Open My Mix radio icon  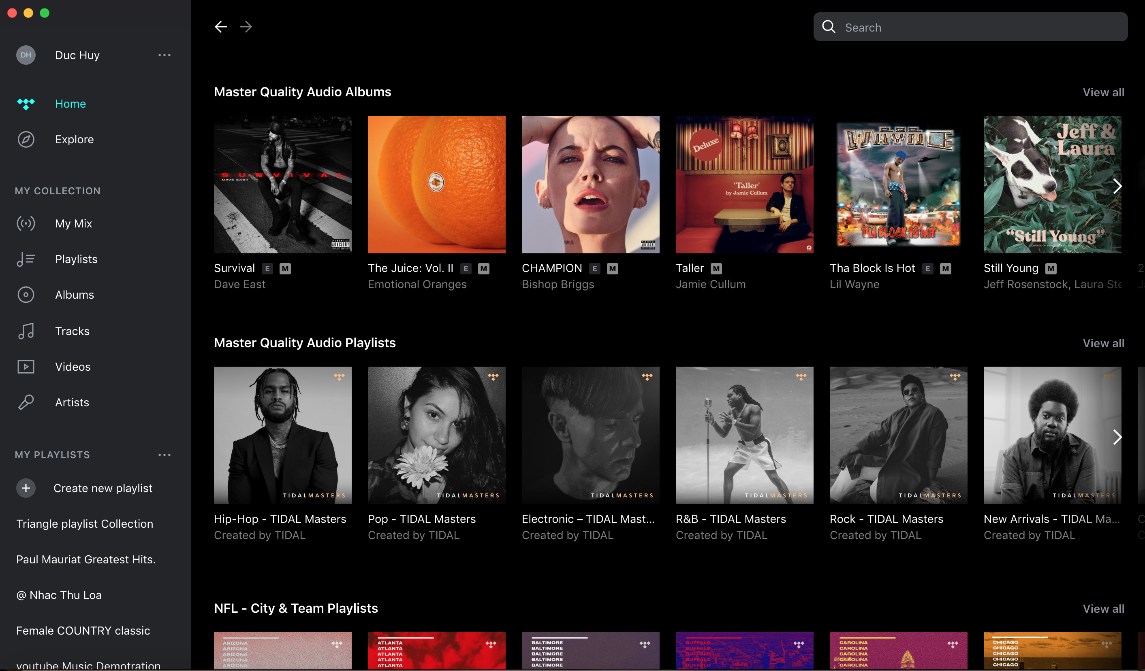pos(26,223)
